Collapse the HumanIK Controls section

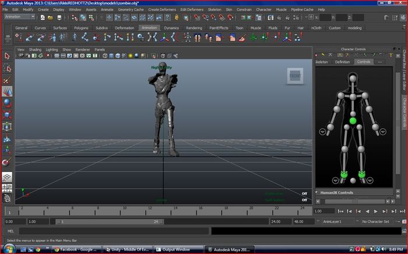pyautogui.click(x=316, y=192)
